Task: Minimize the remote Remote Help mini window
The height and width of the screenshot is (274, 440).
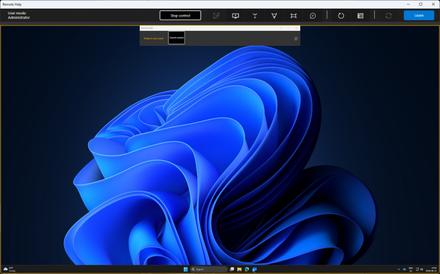Action: [x=281, y=28]
